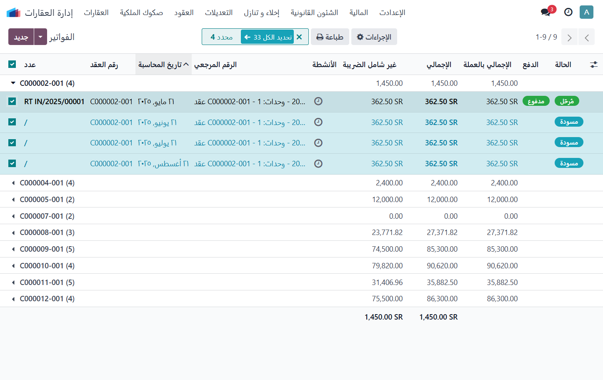The height and width of the screenshot is (380, 603).
Task: Sort by الإجمالي column header
Action: click(x=439, y=65)
